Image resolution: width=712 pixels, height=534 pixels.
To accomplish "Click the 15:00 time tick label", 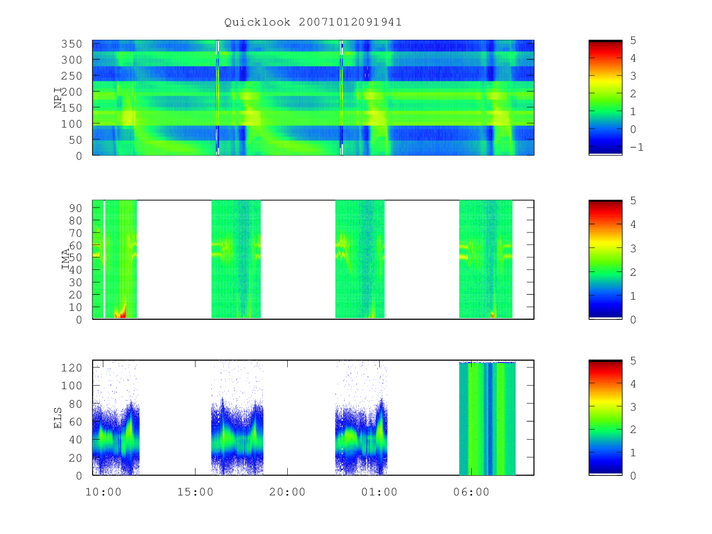I will (x=196, y=492).
